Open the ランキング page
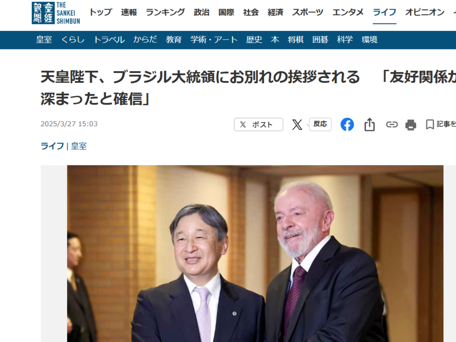The width and height of the screenshot is (456, 342). (x=165, y=12)
